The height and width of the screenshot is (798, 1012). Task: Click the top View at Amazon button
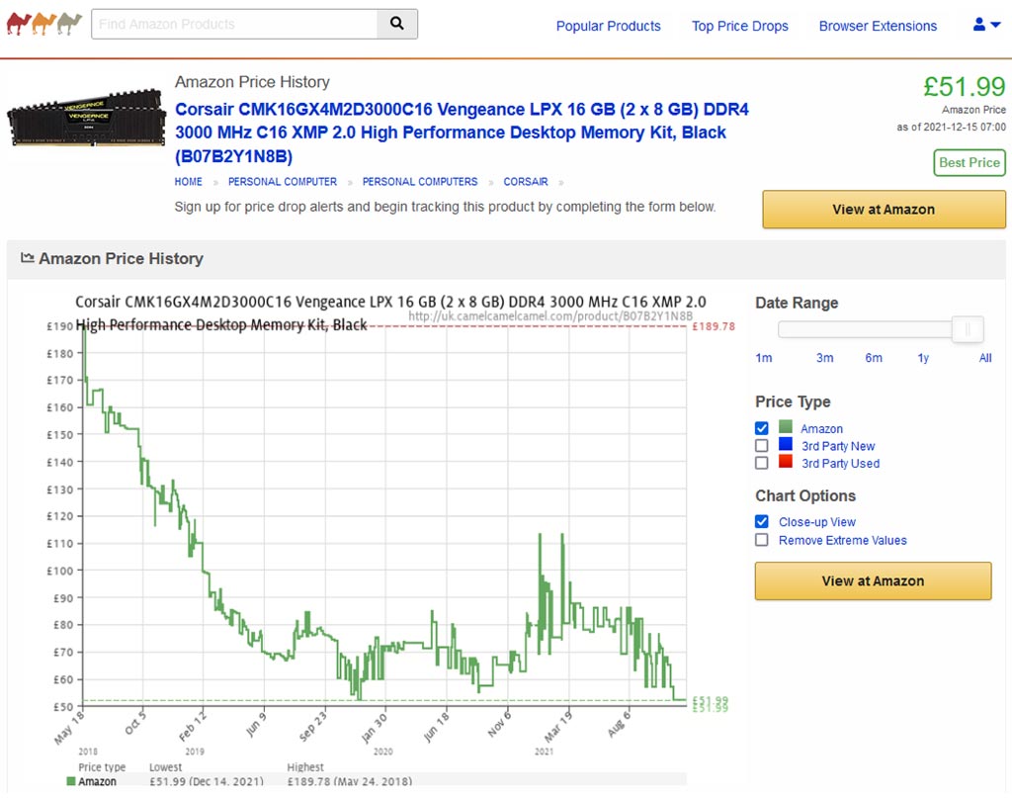(x=884, y=210)
